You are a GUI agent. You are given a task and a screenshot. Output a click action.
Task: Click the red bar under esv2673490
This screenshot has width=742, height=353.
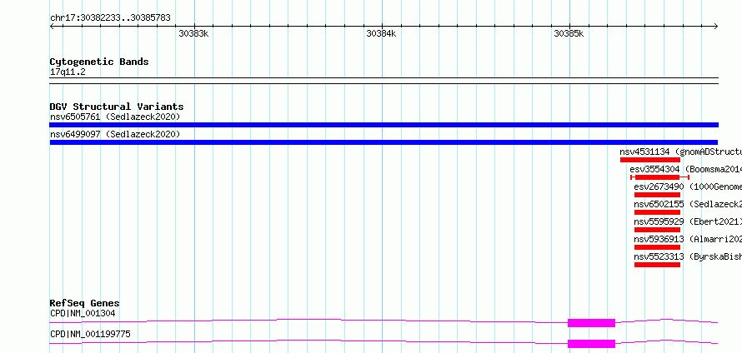tap(657, 195)
